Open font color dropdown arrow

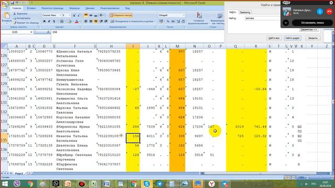(x=80, y=21)
